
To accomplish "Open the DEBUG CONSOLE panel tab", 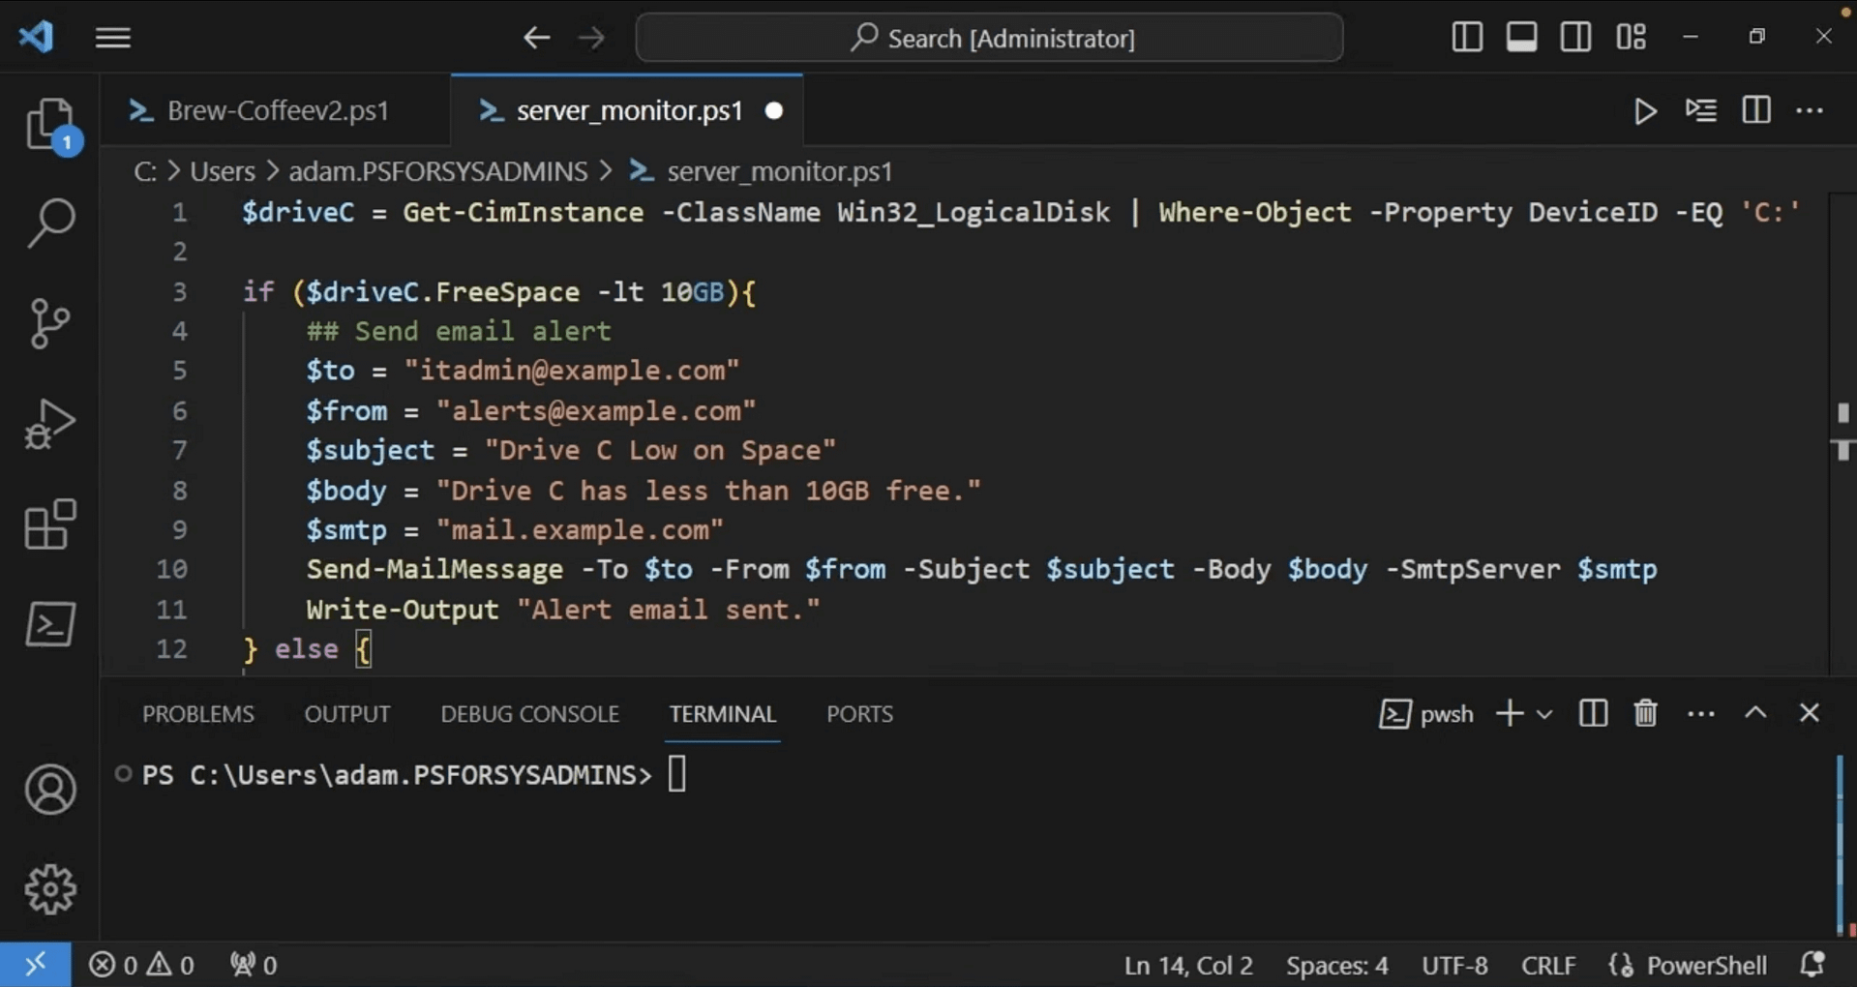I will [529, 714].
